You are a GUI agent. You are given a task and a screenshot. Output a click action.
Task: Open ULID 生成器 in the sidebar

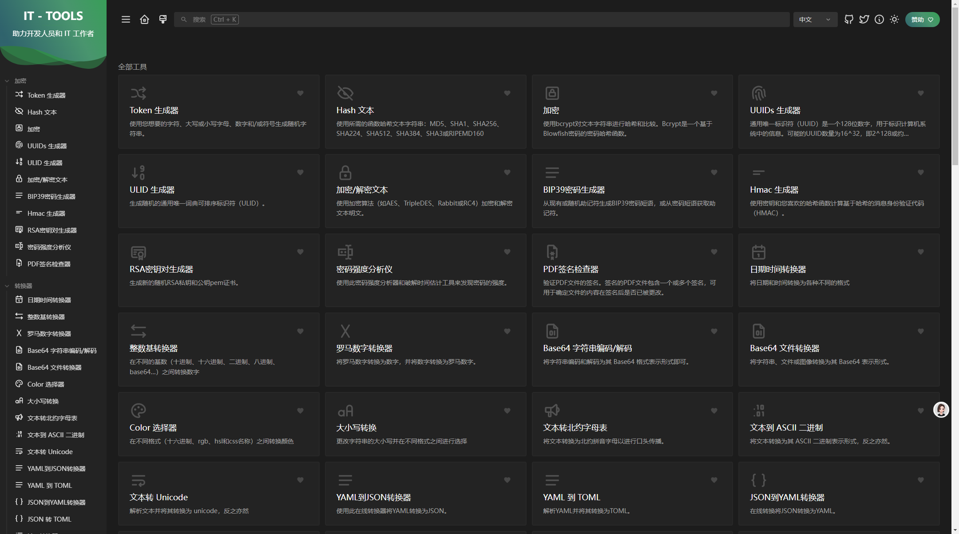tap(45, 163)
